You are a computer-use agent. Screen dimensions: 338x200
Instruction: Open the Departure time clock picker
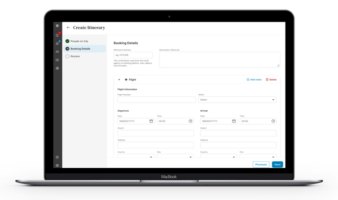click(190, 121)
